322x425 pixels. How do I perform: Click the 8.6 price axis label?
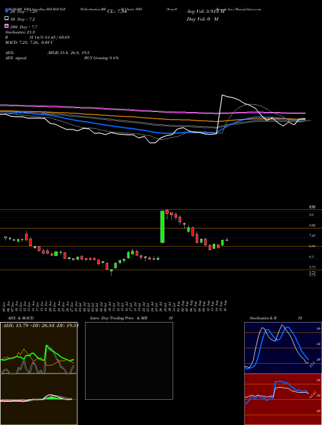coord(312,214)
